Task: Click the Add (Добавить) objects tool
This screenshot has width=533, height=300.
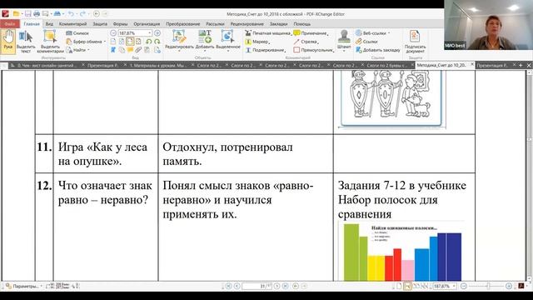Action: coord(205,41)
